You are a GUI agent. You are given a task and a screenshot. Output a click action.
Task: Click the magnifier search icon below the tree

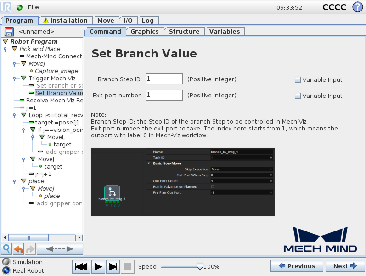6,249
